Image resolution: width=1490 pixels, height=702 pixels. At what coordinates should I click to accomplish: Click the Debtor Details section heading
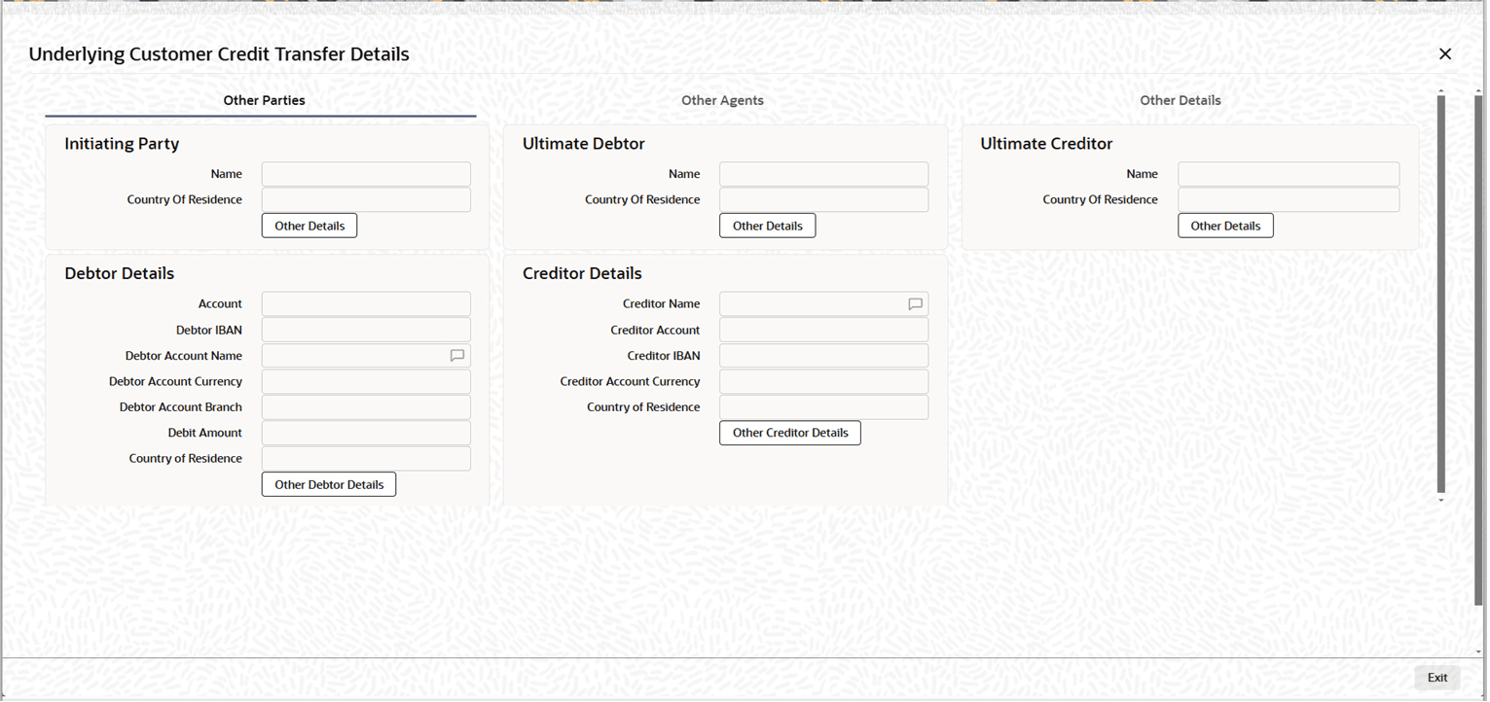click(120, 273)
